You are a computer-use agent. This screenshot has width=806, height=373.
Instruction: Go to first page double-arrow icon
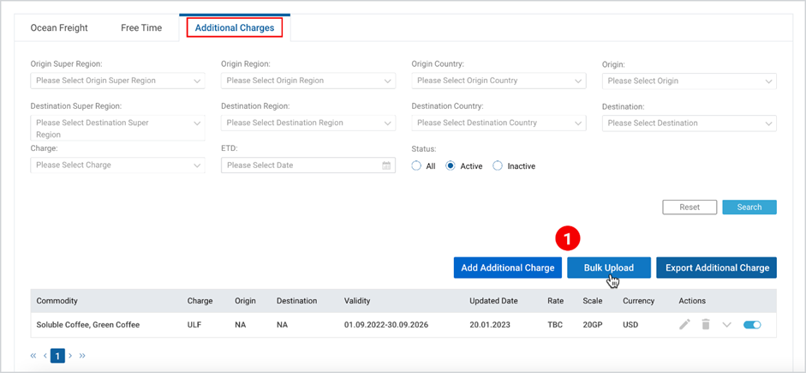[33, 356]
